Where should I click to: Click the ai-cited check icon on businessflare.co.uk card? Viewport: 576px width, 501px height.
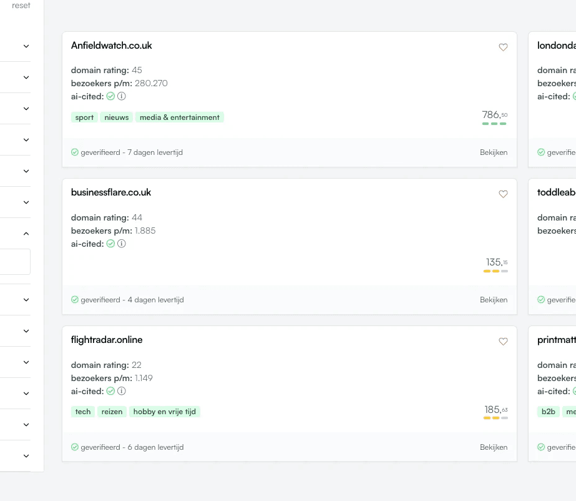coord(110,244)
